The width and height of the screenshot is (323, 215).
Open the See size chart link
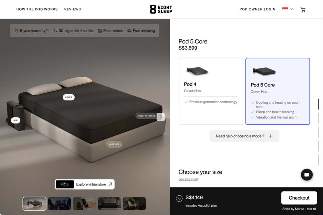point(188,179)
